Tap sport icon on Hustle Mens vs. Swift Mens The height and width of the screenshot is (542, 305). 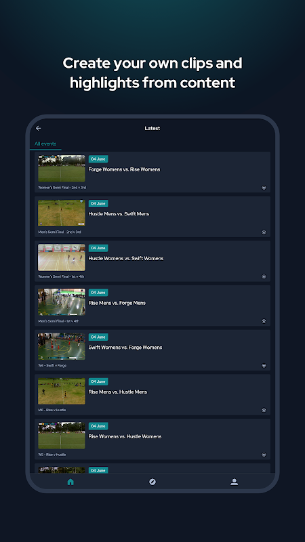[264, 232]
